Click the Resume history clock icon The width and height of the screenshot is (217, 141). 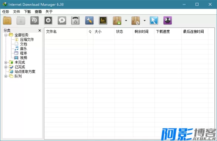coord(34,20)
